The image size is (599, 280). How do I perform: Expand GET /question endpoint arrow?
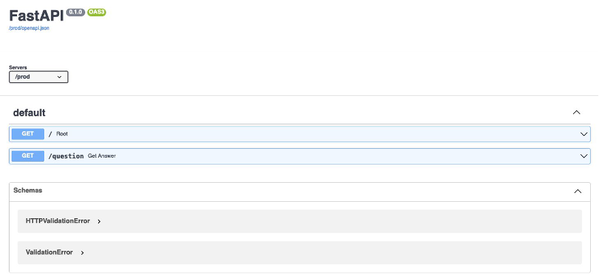pyautogui.click(x=584, y=156)
